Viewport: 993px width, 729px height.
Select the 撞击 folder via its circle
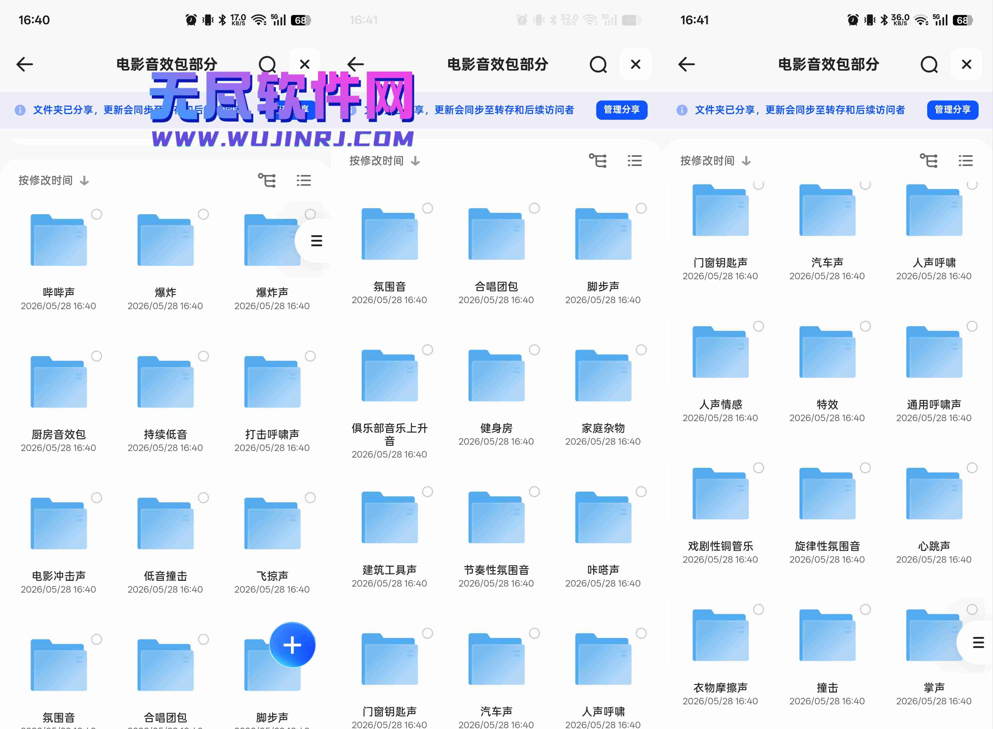click(x=865, y=609)
